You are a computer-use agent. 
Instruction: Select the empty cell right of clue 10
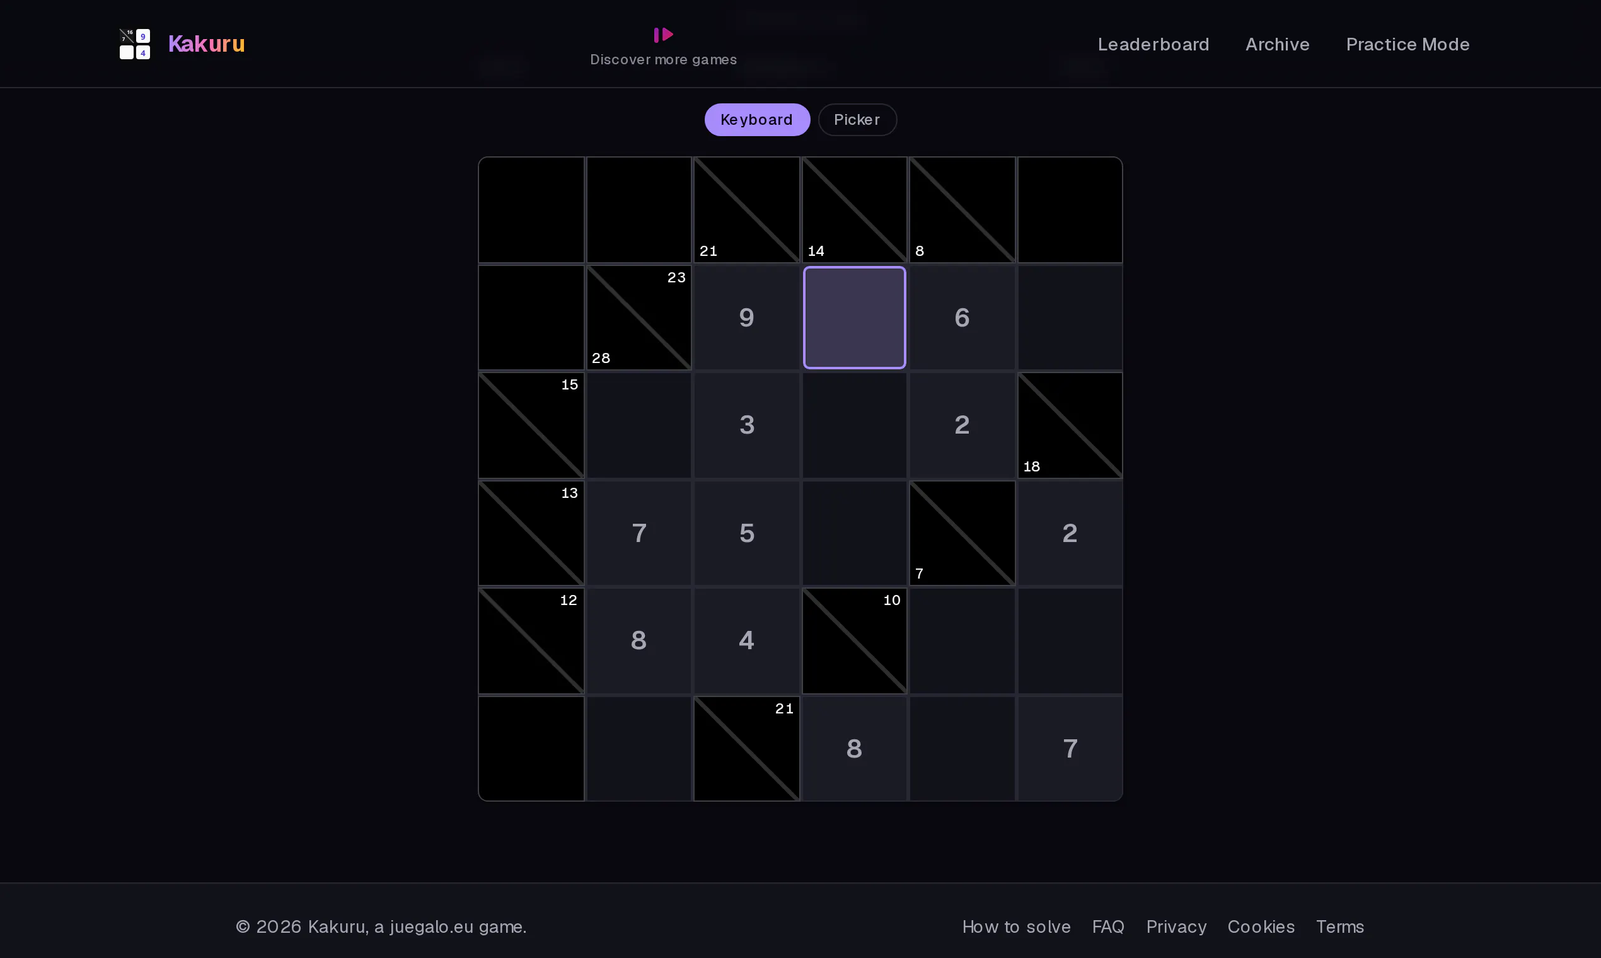962,641
